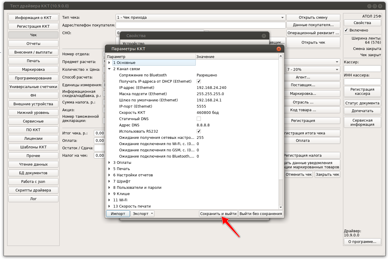Open 'Внешние устройства' section
The height and width of the screenshot is (259, 388).
(33, 104)
